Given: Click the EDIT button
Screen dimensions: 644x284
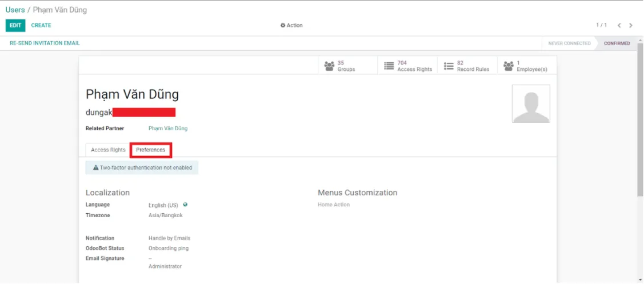Looking at the screenshot, I should [x=15, y=26].
